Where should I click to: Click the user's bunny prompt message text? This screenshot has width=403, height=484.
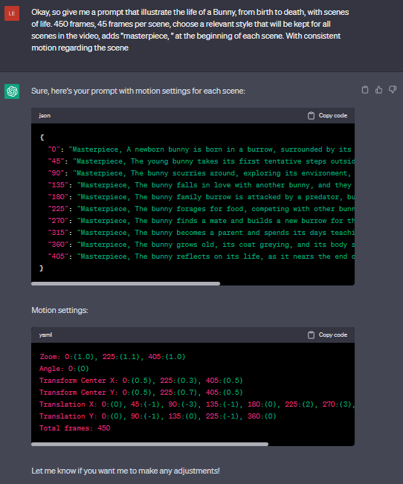click(190, 30)
